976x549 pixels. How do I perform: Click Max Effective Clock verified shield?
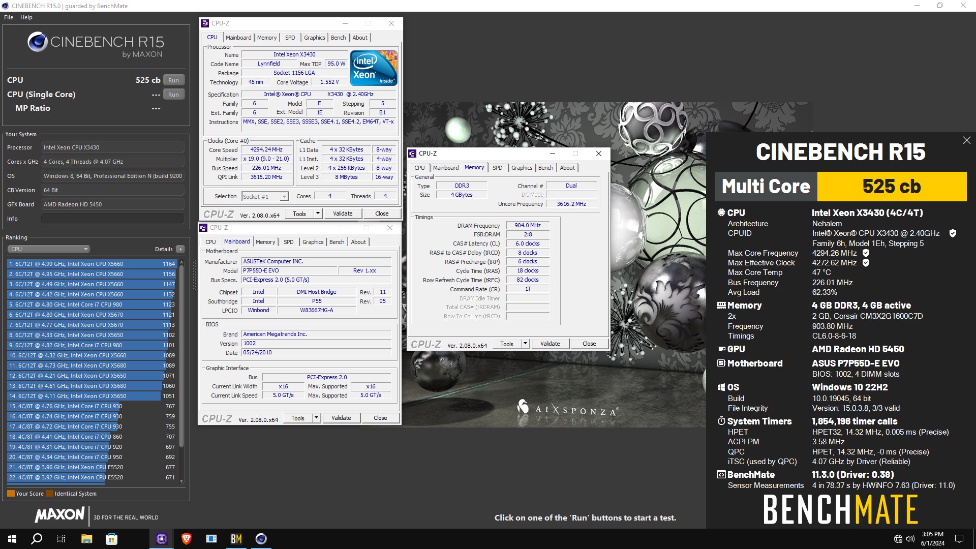(x=866, y=263)
